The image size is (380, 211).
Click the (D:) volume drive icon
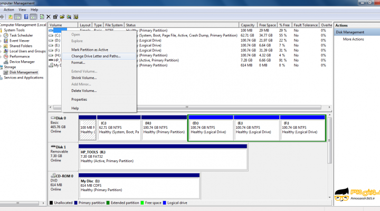[51, 41]
